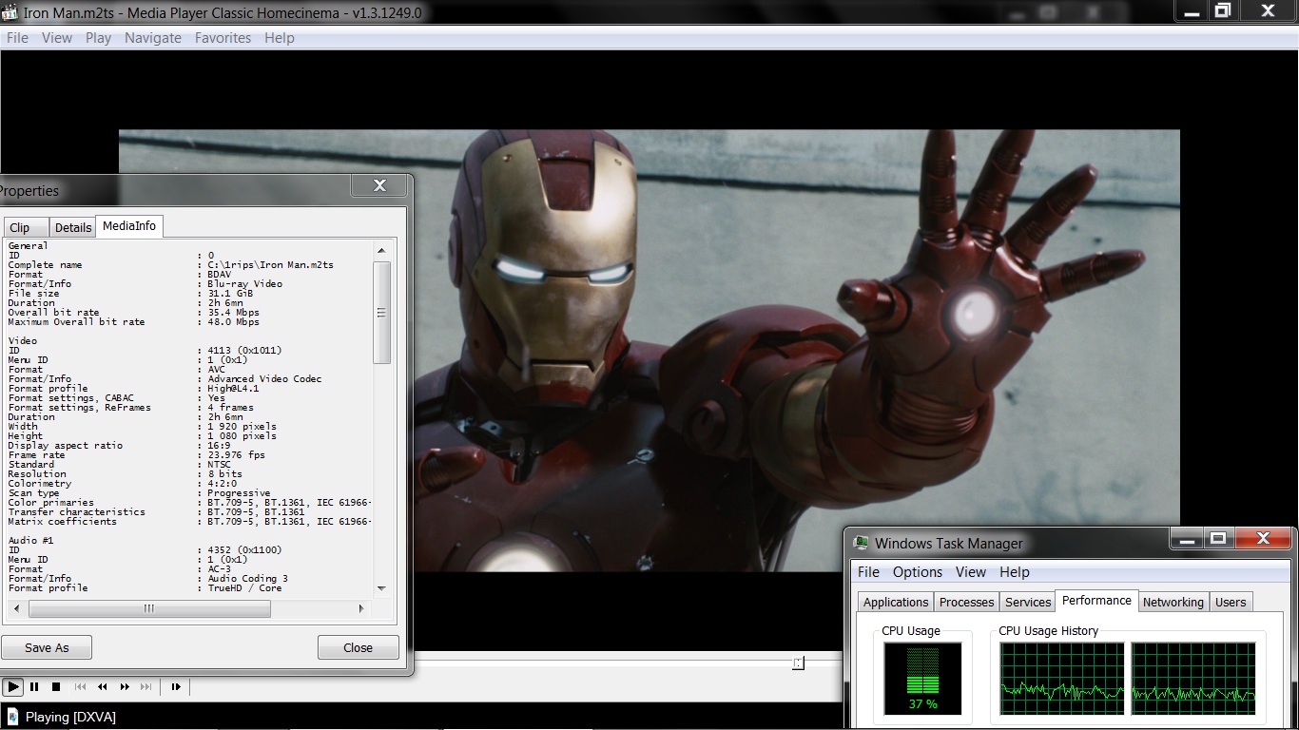Open the Play menu in Media Player Classic

(x=98, y=38)
